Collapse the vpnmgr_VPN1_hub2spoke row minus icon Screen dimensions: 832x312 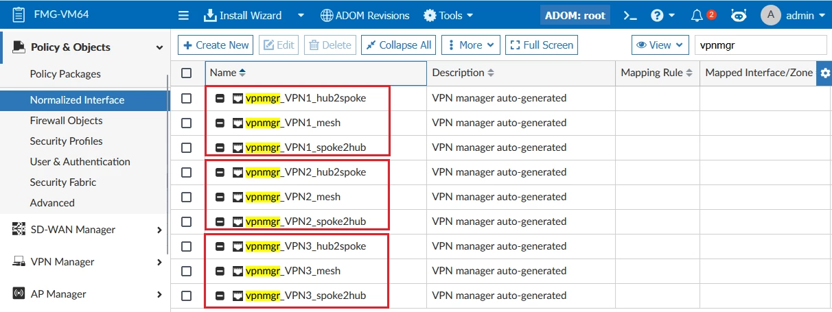click(x=220, y=98)
